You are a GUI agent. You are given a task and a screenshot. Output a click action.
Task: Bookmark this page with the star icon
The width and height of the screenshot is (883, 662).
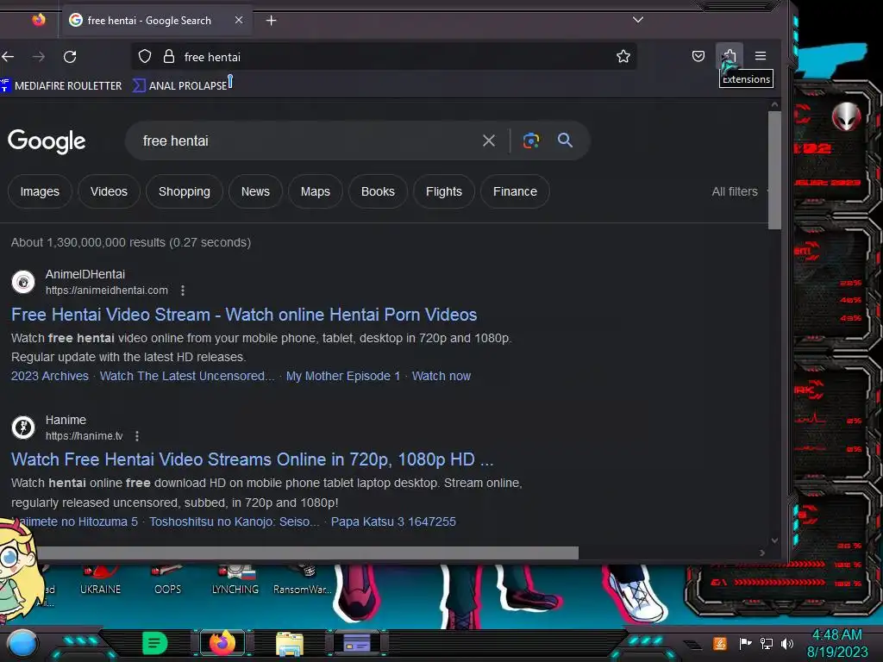[x=623, y=56]
